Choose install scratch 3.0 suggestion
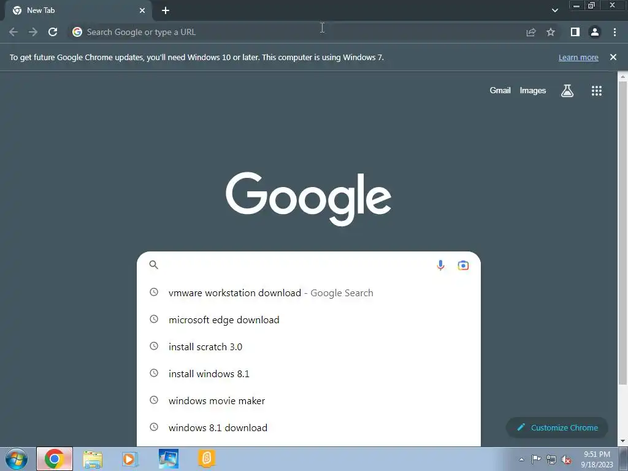Screen dimensions: 628x471 tap(308, 347)
